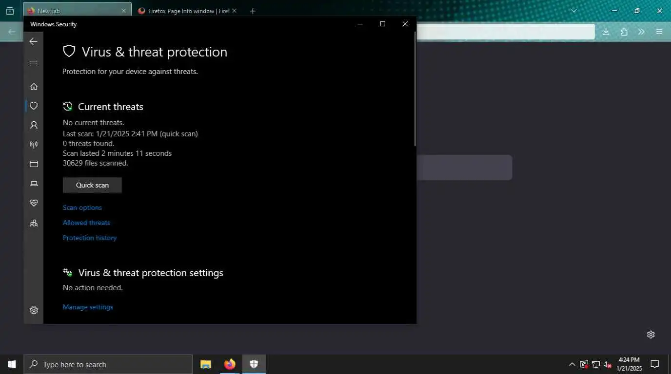671x374 pixels.
Task: Click the muted volume tray icon
Action: point(608,364)
